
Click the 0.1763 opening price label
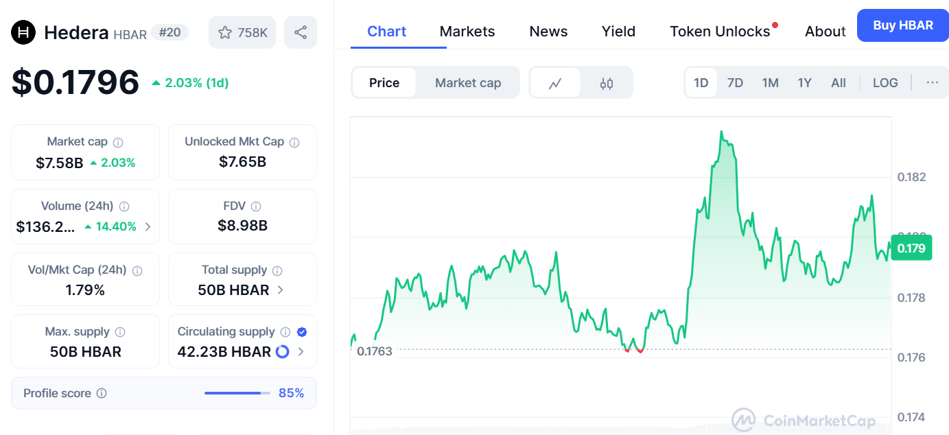point(375,351)
